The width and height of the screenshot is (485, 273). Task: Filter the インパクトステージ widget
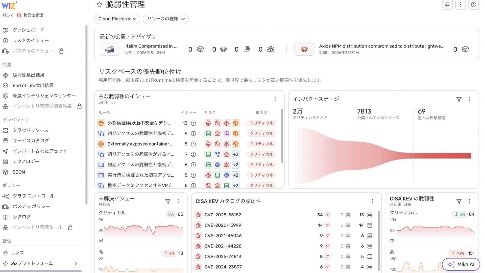point(459,99)
